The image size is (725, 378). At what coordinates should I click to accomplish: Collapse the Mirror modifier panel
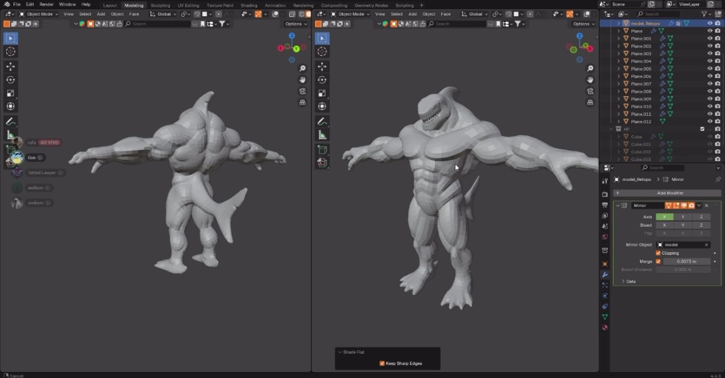pyautogui.click(x=618, y=206)
